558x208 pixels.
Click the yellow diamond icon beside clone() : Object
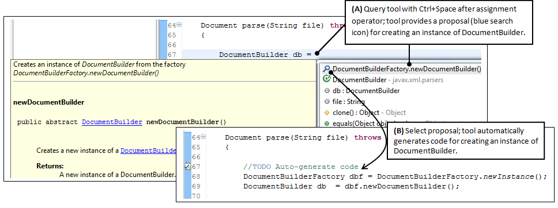(x=327, y=113)
